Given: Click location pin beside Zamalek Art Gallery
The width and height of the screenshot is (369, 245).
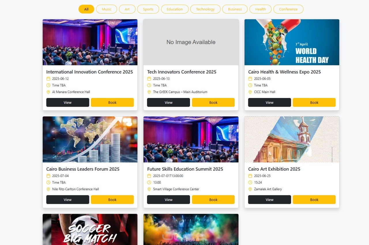Looking at the screenshot, I should (250, 189).
